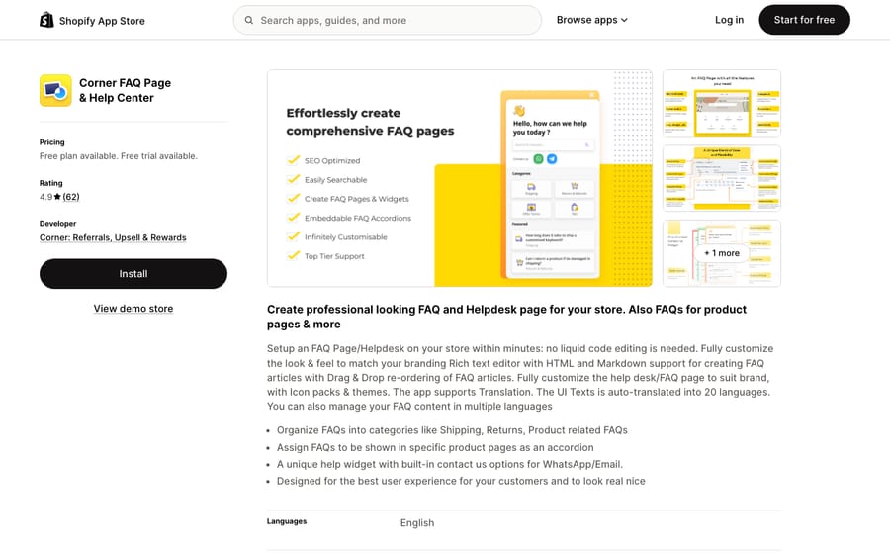Click the Languages label
This screenshot has width=890, height=557.
pos(287,521)
